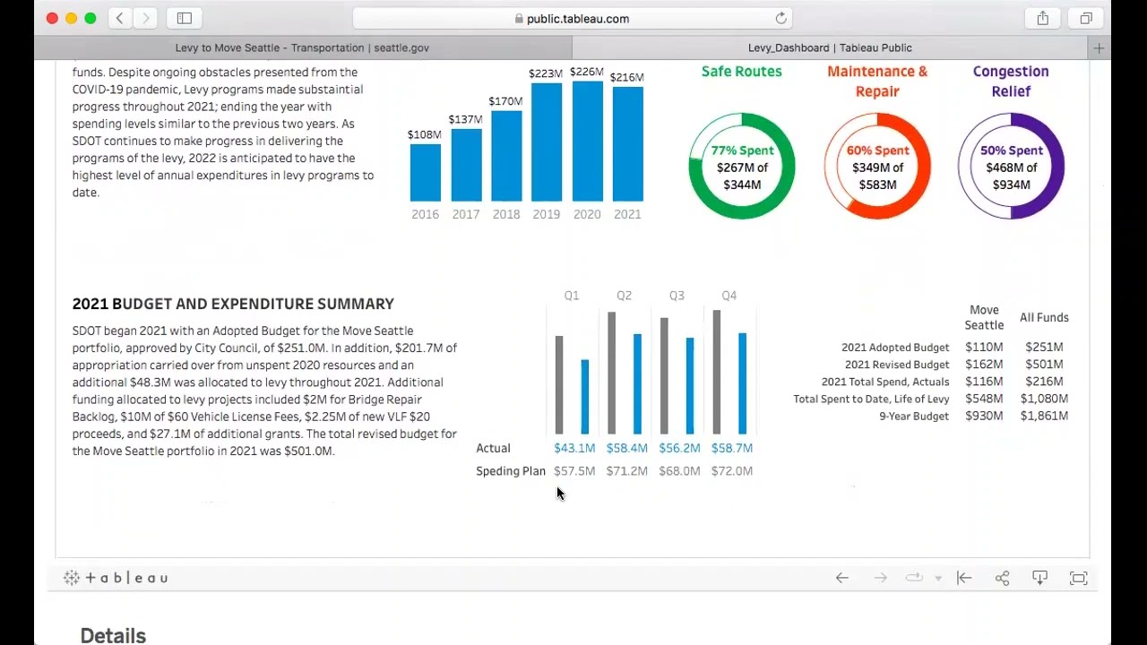The image size is (1147, 645).
Task: Go forward in Safari history
Action: coord(145,18)
